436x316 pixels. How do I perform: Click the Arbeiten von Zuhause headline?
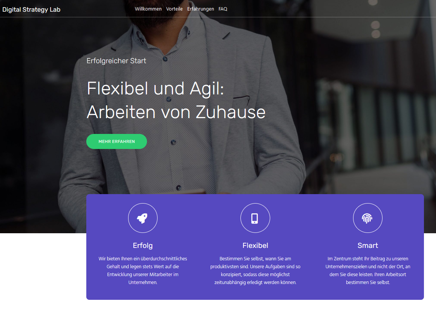pos(176,112)
